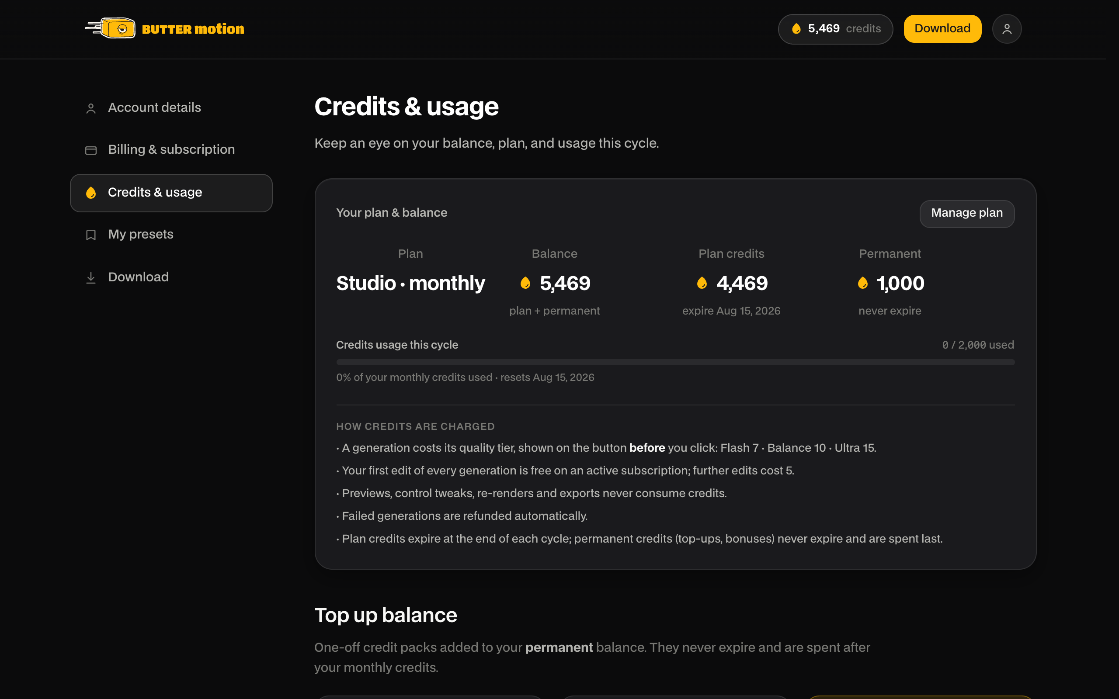
Task: Click the credits usage progress bar
Action: tap(675, 363)
